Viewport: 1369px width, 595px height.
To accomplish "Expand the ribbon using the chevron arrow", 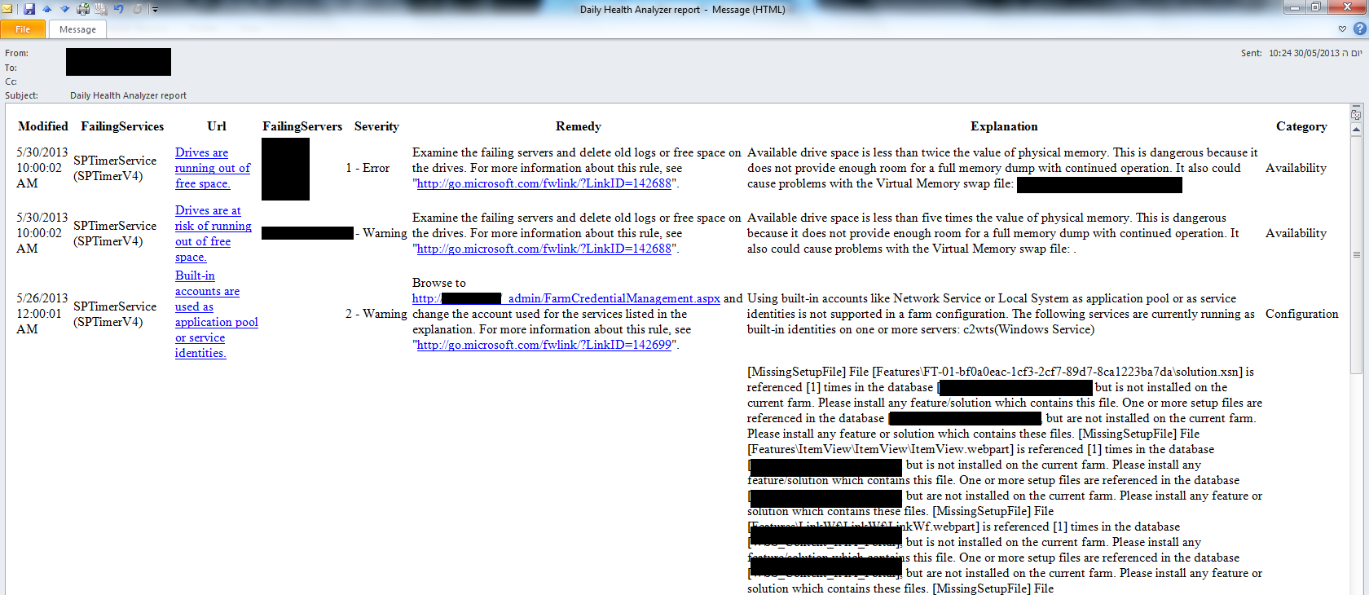I will (x=1342, y=29).
